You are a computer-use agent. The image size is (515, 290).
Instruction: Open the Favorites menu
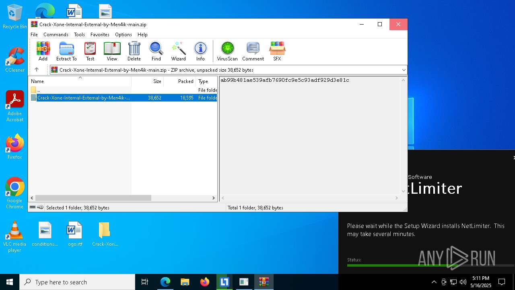tap(100, 35)
